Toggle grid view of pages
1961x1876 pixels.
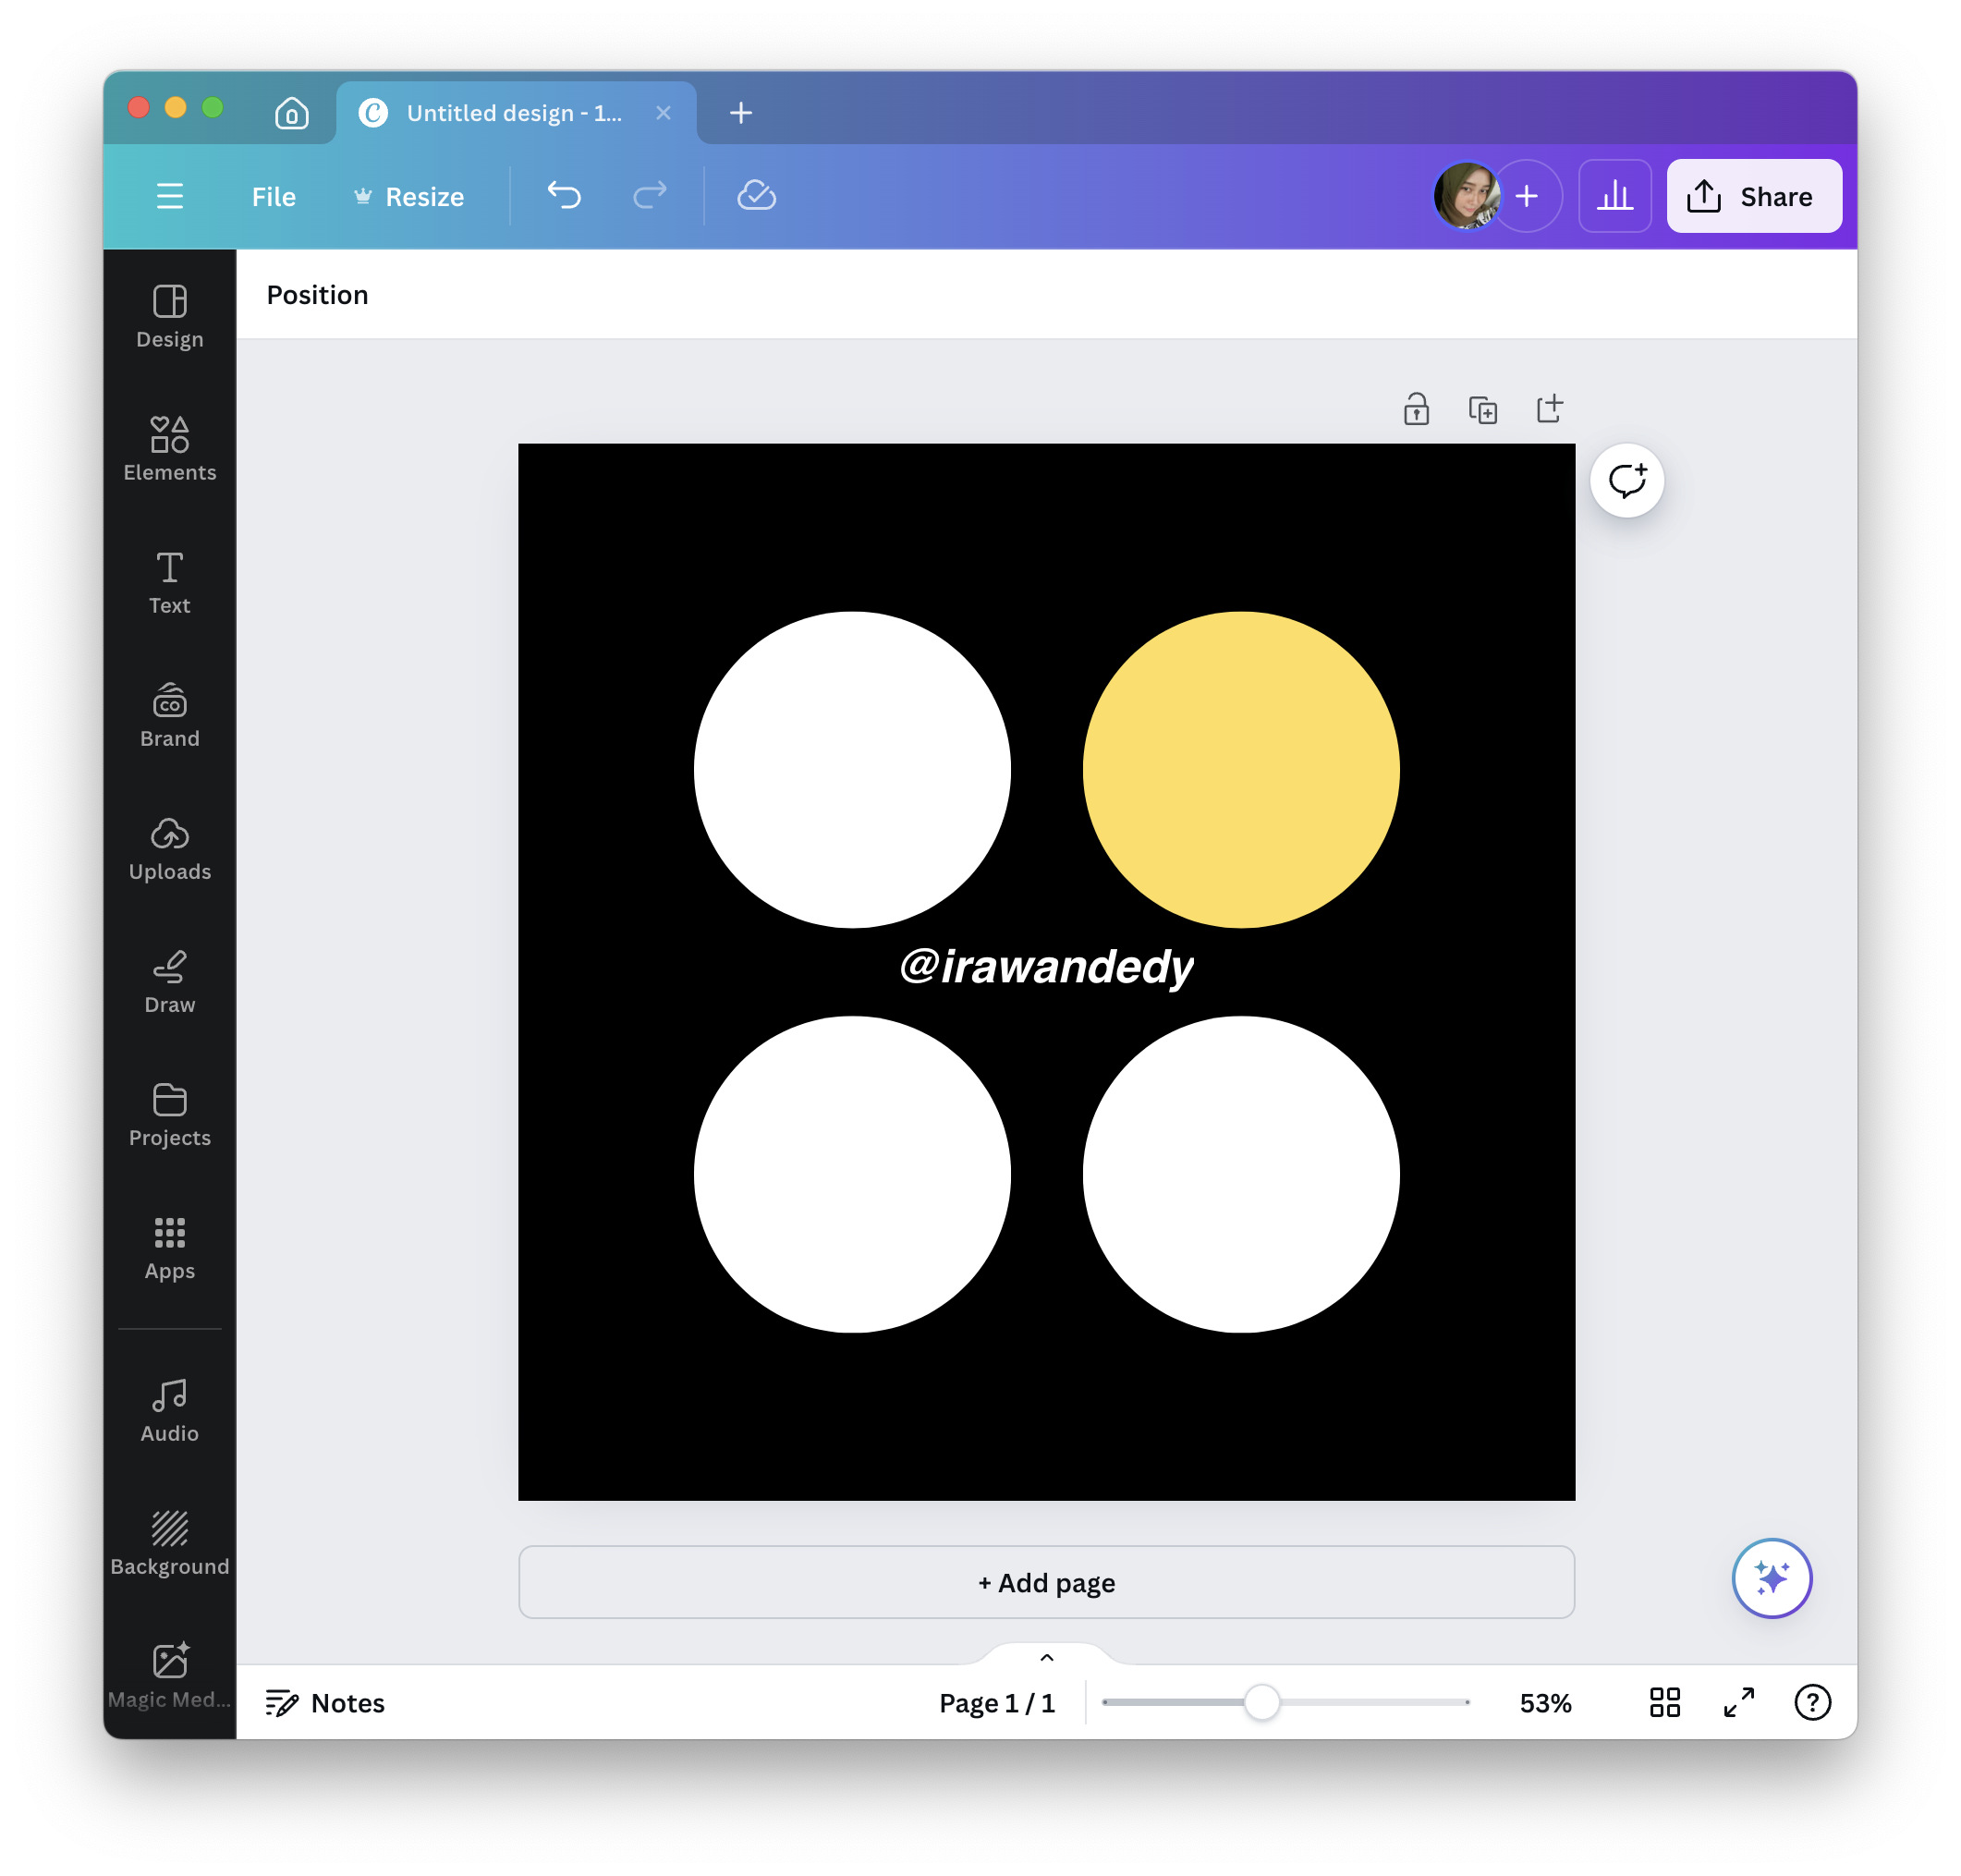point(1663,1702)
